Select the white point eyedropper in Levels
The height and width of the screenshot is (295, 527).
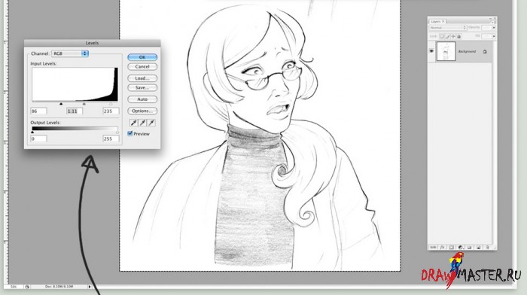click(x=151, y=123)
